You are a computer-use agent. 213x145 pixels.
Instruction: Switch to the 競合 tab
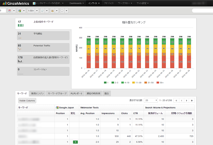tap(107, 93)
